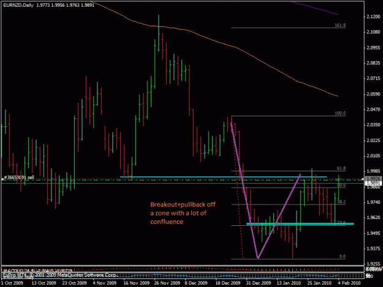Image resolution: width=383 pixels, height=287 pixels.
Task: Click the 8 Dec 2009 date label
Action: [x=196, y=283]
